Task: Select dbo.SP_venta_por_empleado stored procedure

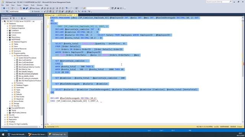Action: click(28, 78)
